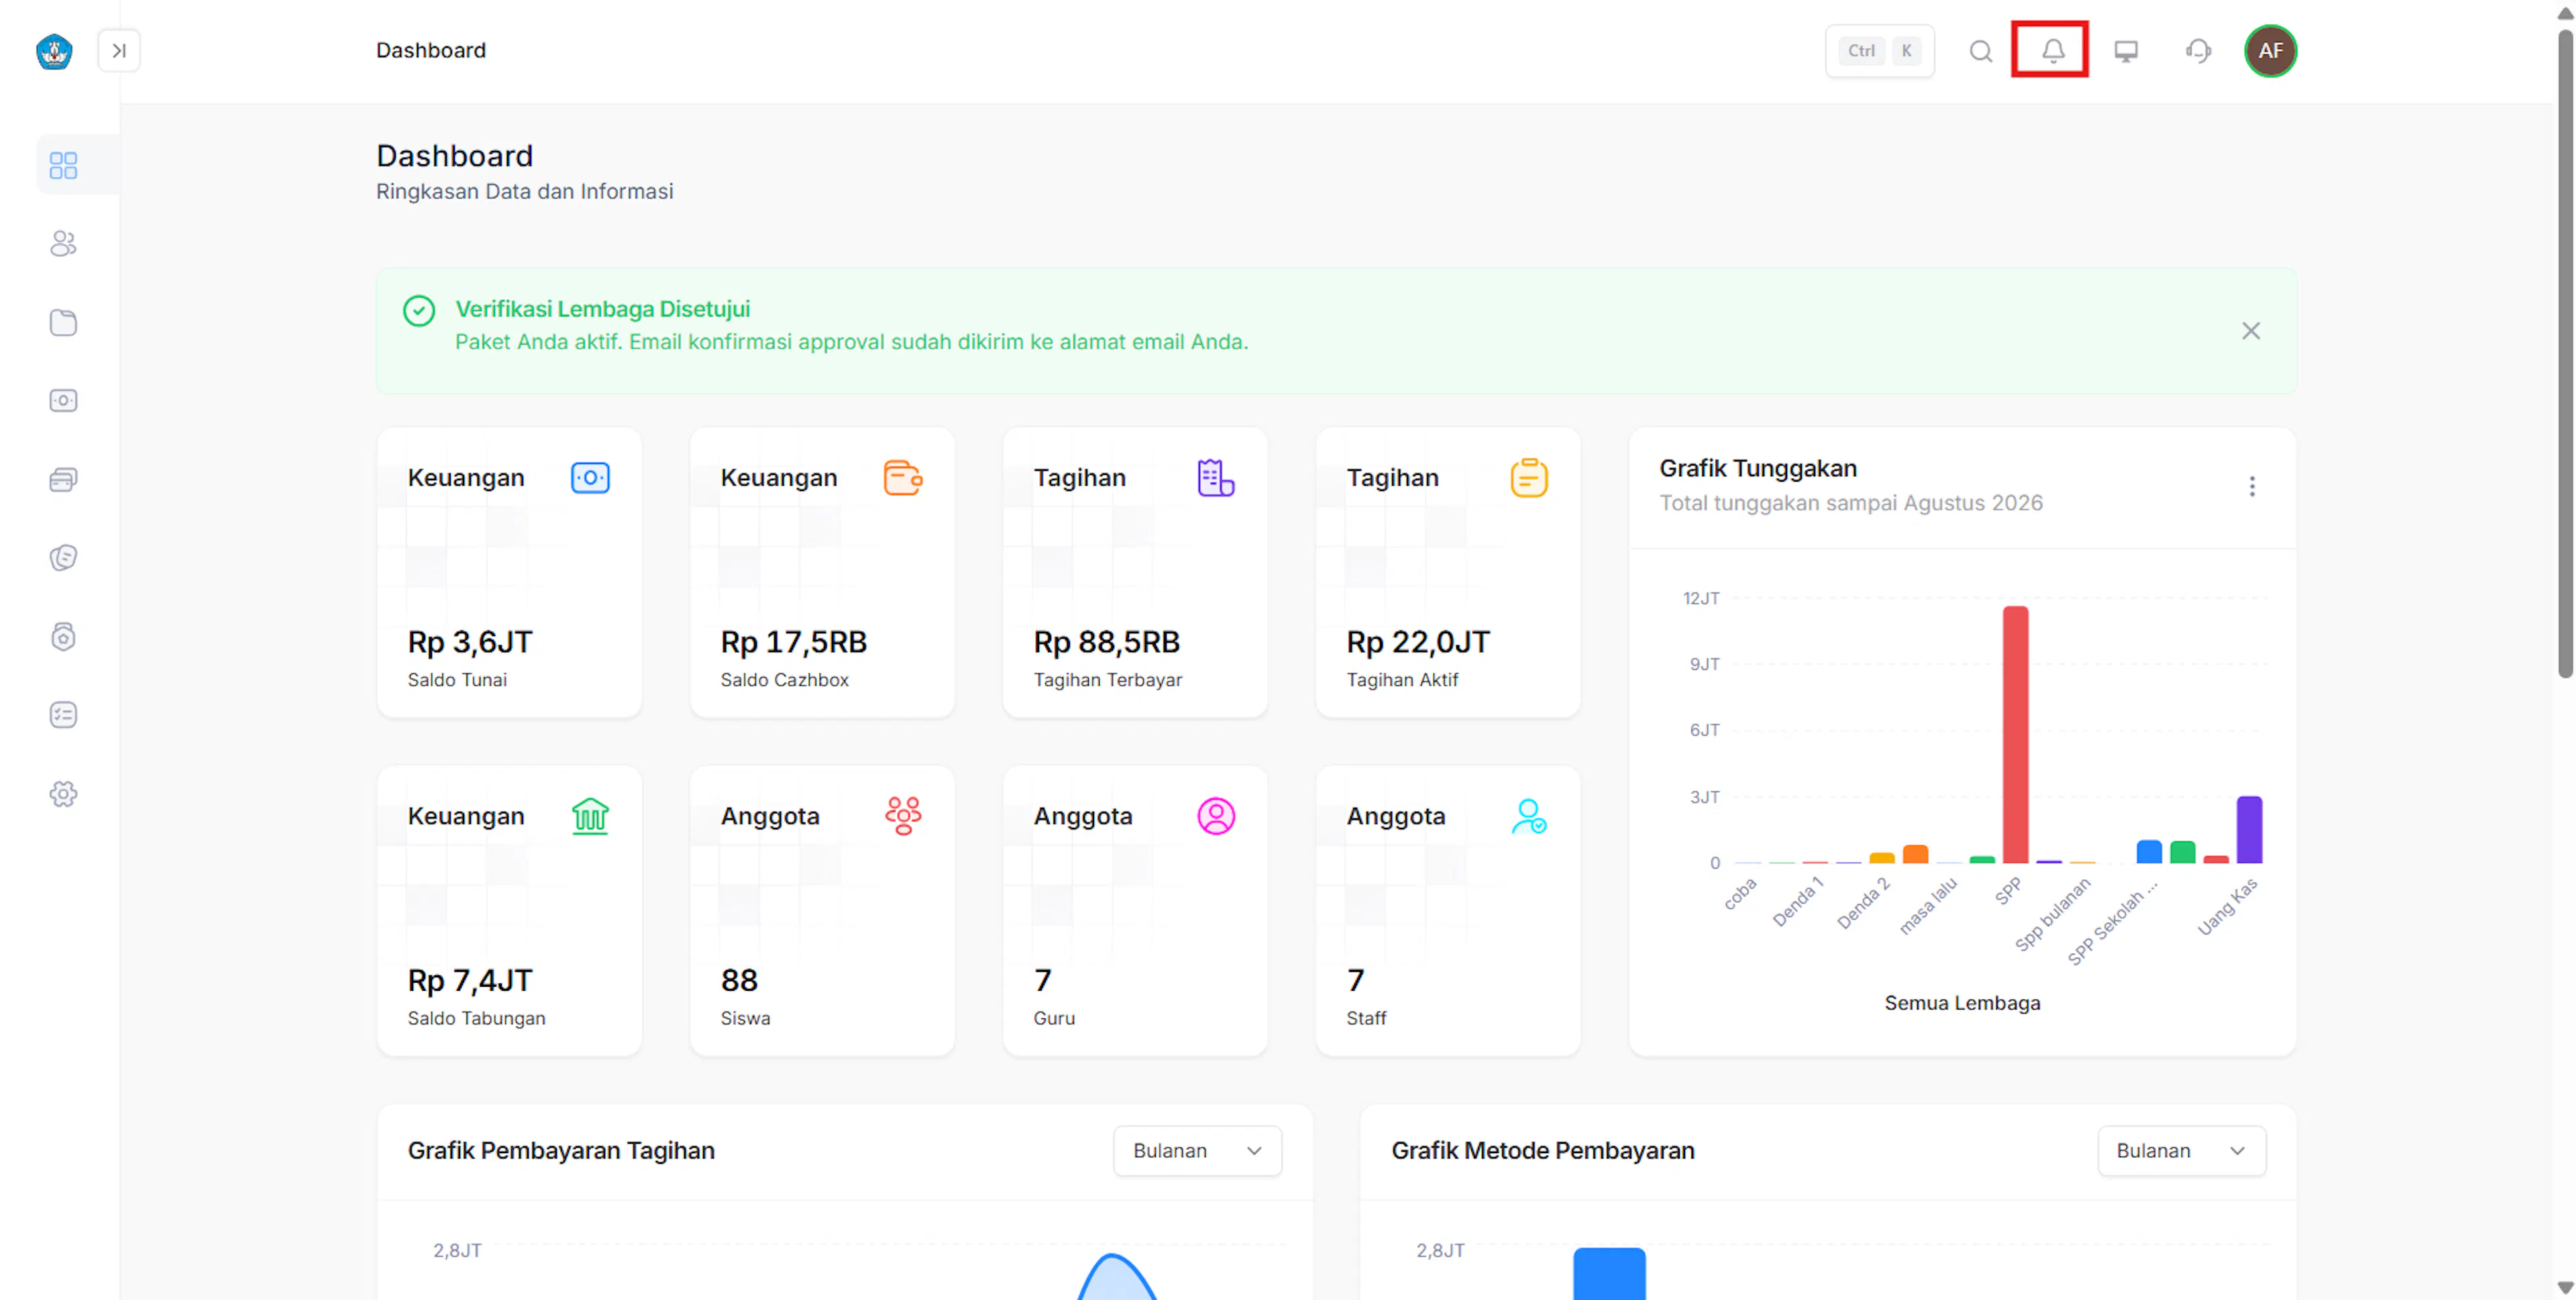Click the Rp 3,6JT Saldo Tunai value

coord(470,642)
